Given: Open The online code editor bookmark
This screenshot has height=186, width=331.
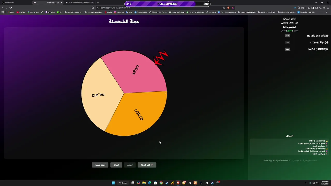Looking at the screenshot, I should [x=306, y=12].
